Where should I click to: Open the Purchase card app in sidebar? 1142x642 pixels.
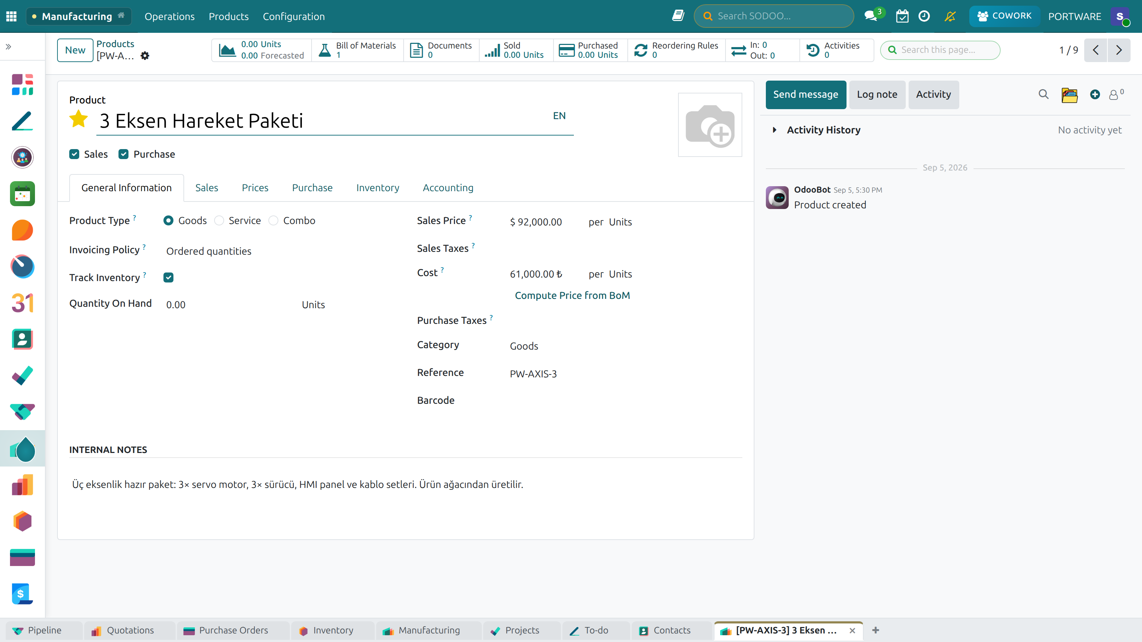[x=22, y=557]
